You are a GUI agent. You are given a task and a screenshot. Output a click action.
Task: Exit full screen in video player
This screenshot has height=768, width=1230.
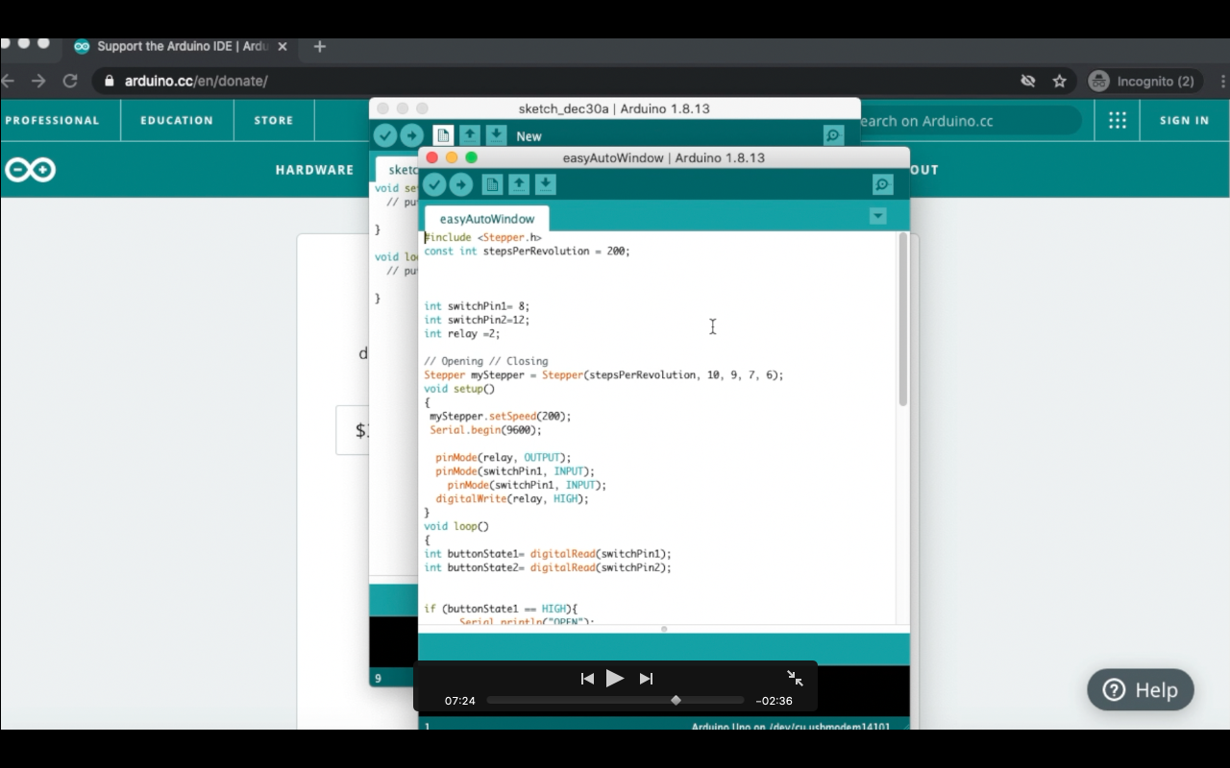click(795, 678)
